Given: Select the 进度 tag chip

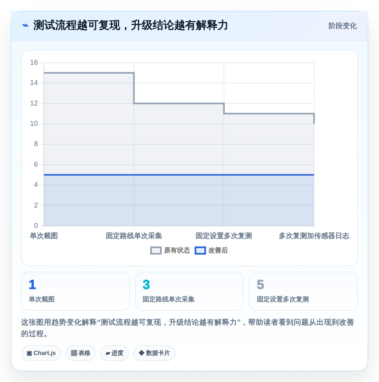Looking at the screenshot, I should (115, 353).
